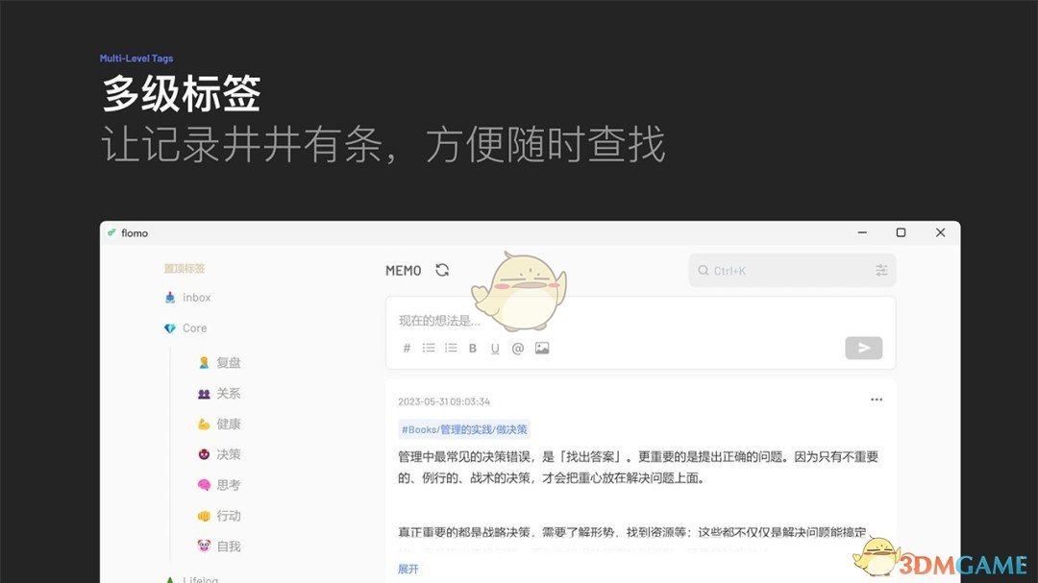Open the 思考 tag under Core
The image size is (1038, 583).
tap(228, 485)
